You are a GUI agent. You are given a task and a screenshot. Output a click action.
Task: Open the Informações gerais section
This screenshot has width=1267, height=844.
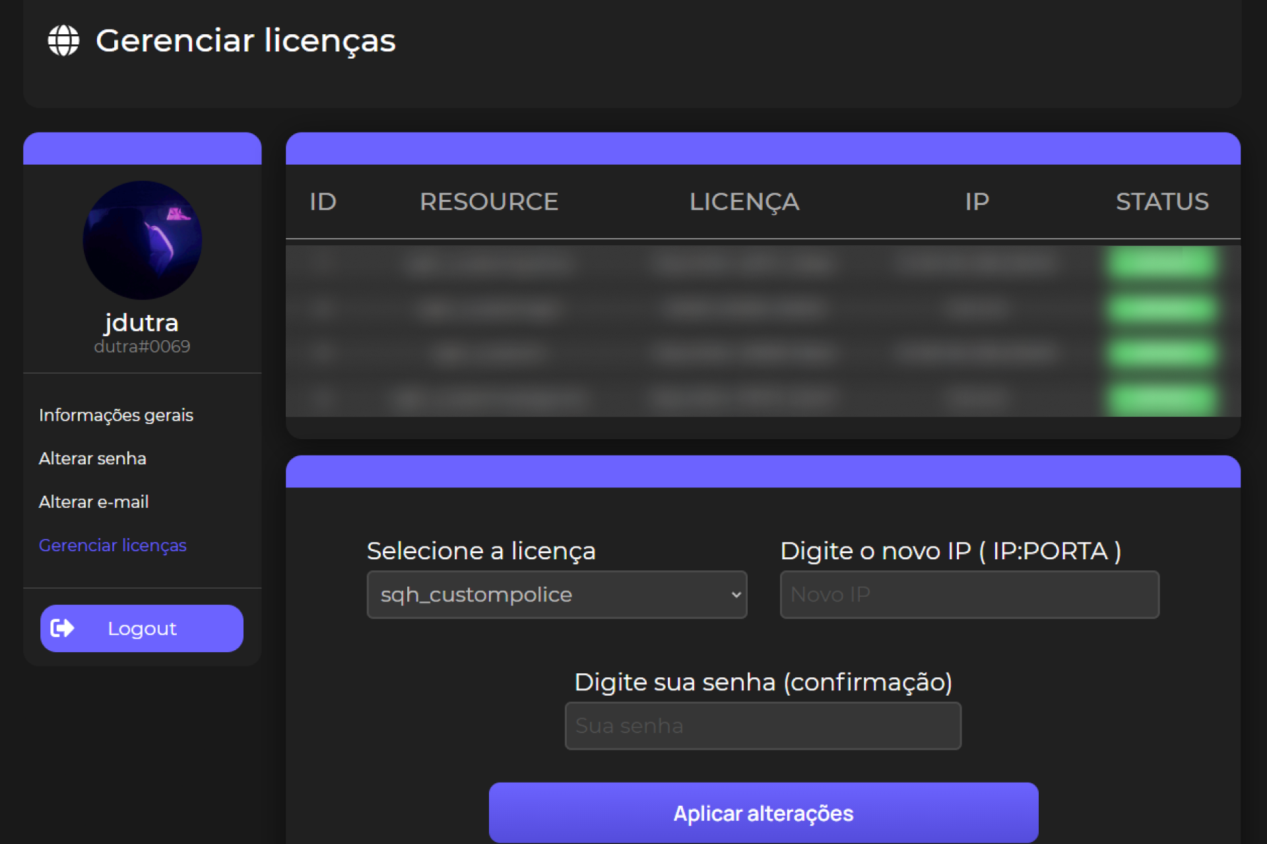tap(115, 415)
